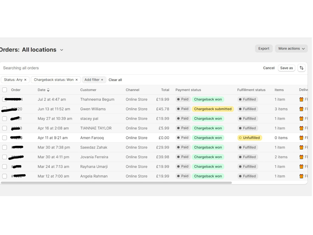Open the Add filter + menu

point(94,80)
